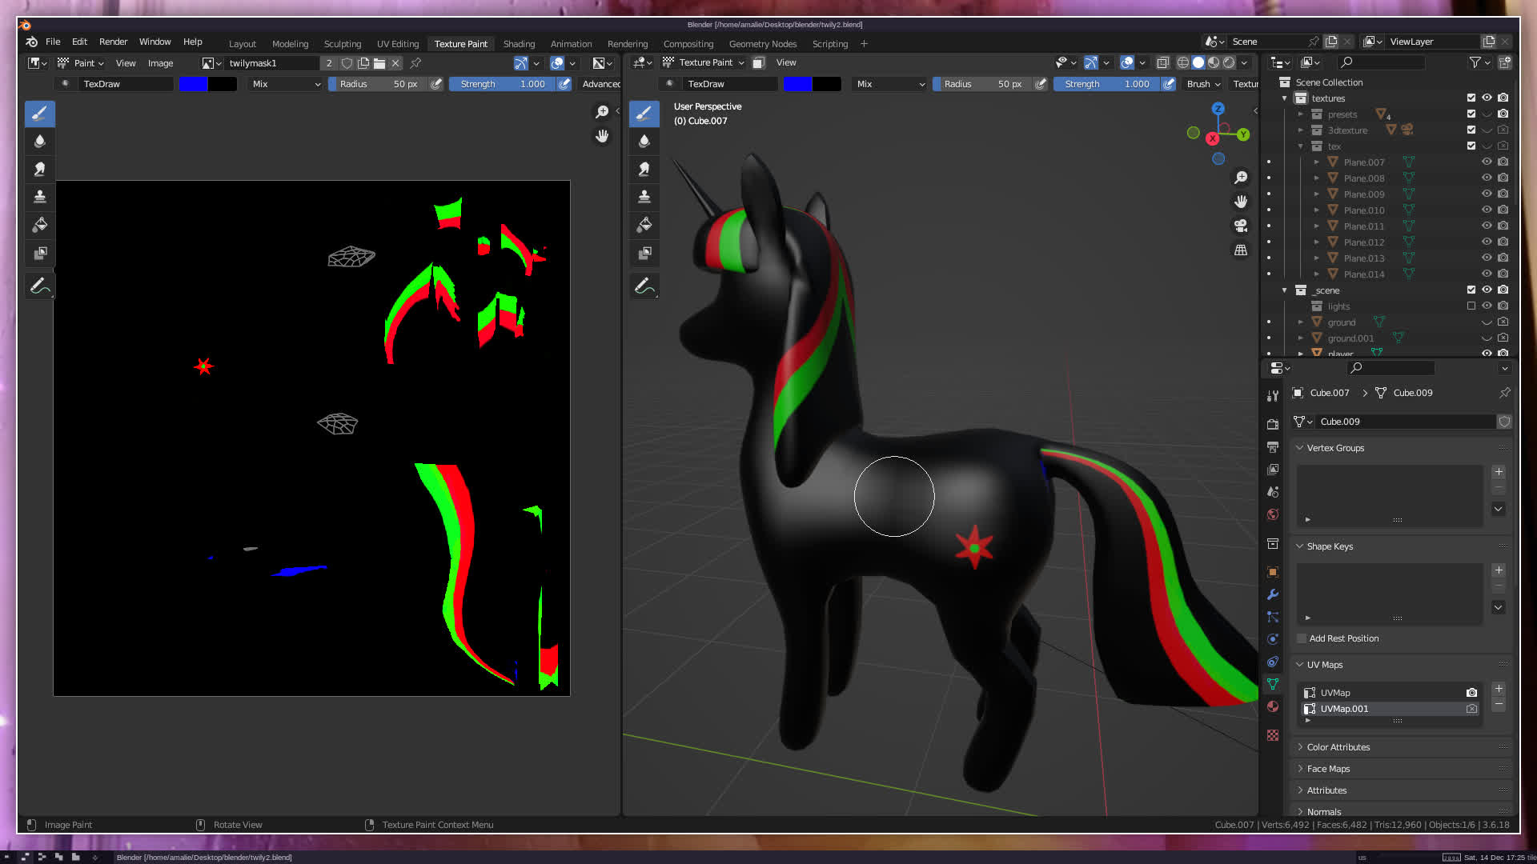Open the Modifiers wrench properties tab
This screenshot has width=1537, height=864.
click(x=1273, y=594)
